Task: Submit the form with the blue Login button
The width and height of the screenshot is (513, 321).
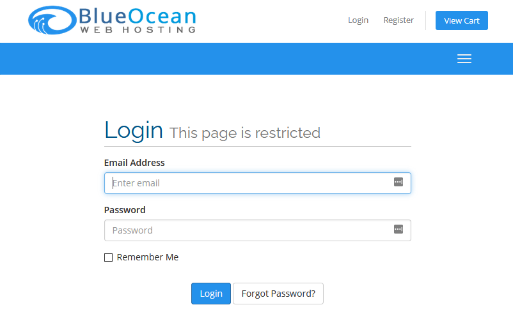Action: coord(211,294)
